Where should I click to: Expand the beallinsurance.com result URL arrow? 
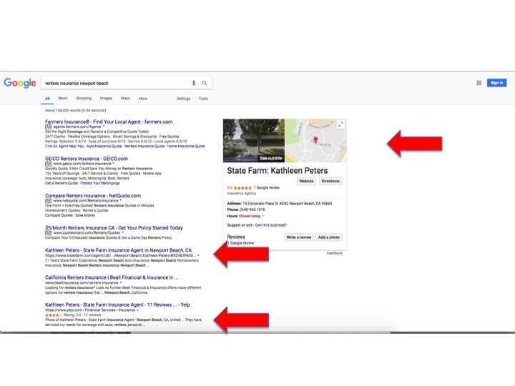coord(121,282)
